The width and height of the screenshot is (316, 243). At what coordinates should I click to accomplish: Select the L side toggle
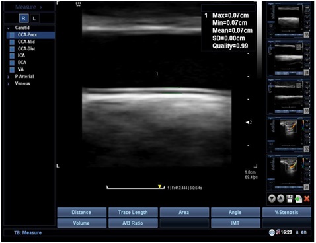34,18
